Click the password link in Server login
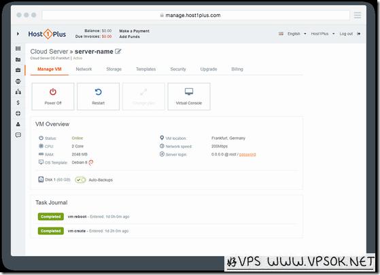380x275 pixels. tap(247, 154)
